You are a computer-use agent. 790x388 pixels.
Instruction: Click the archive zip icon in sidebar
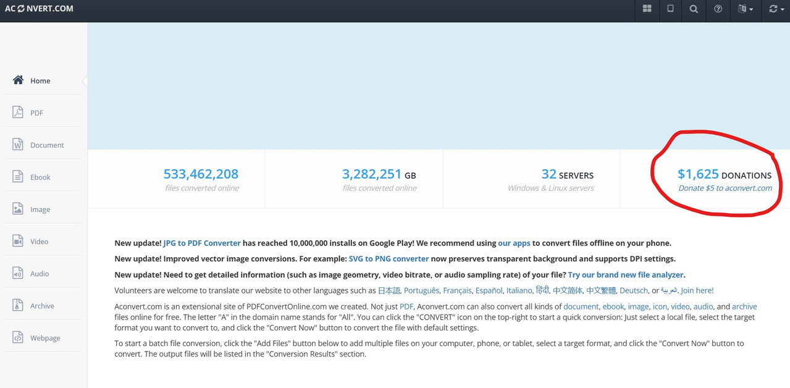click(18, 305)
